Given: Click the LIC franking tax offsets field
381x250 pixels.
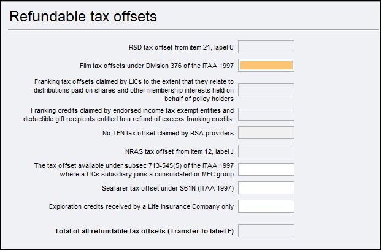Looking at the screenshot, I should [x=266, y=89].
